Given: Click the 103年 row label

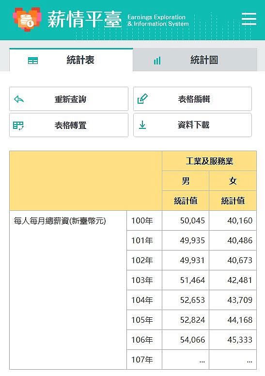Looking at the screenshot, I should (x=144, y=281).
